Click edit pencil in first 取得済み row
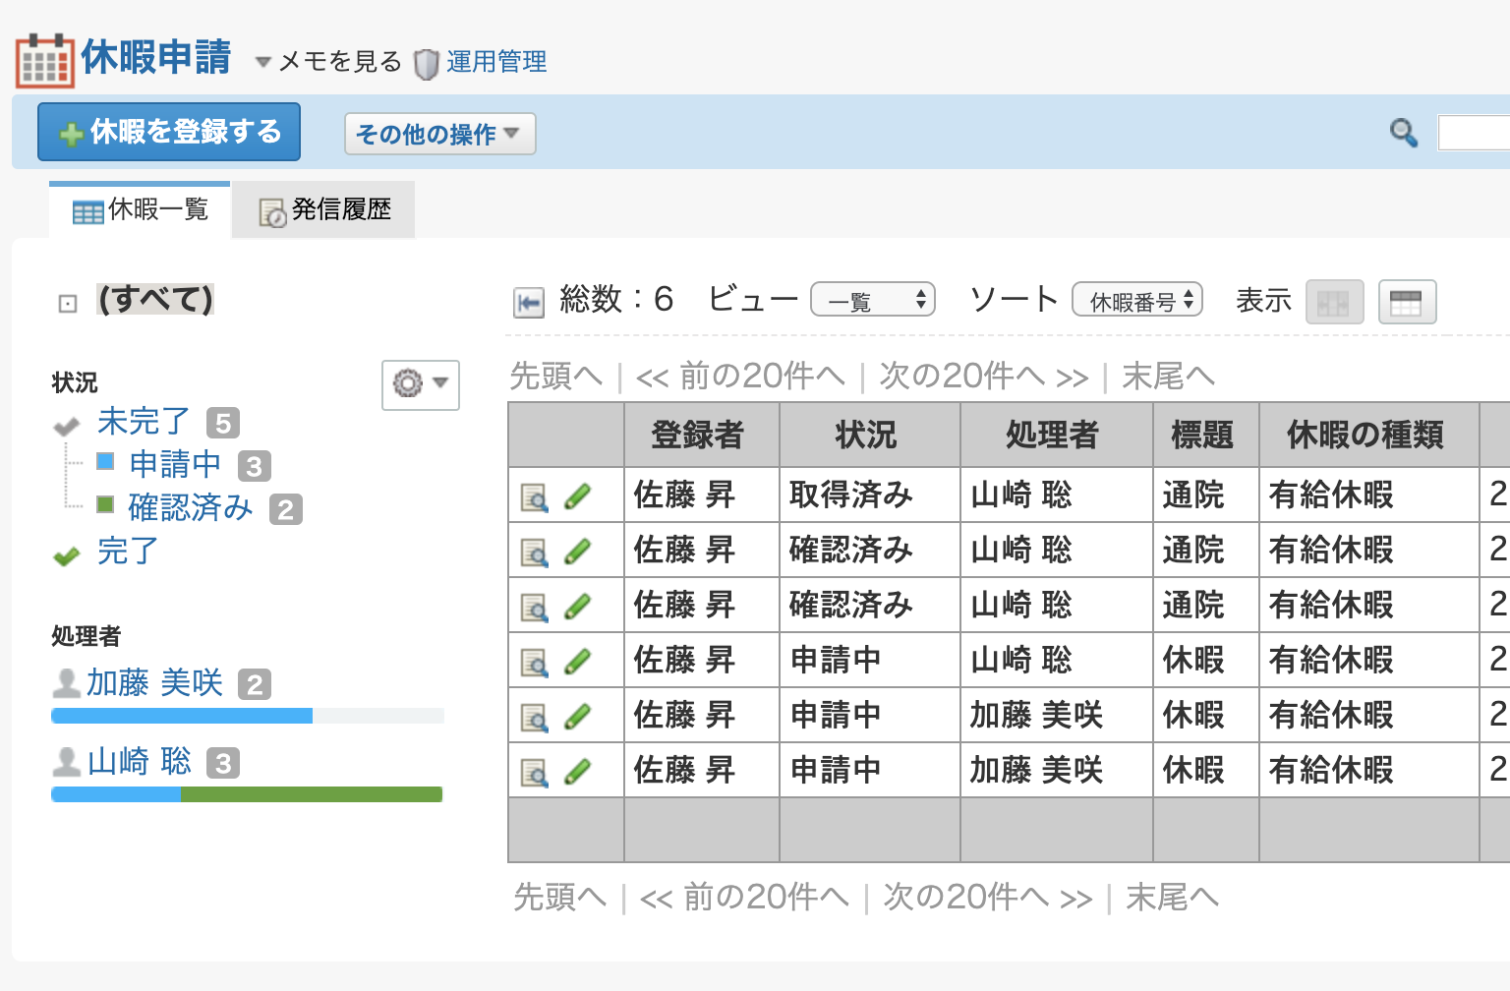The width and height of the screenshot is (1510, 991). click(578, 496)
